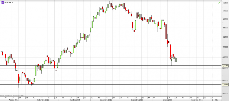This screenshot has width=229, height=101.
Task: Click the date 24 in Agosto 2015
Action: pyautogui.click(x=20, y=98)
